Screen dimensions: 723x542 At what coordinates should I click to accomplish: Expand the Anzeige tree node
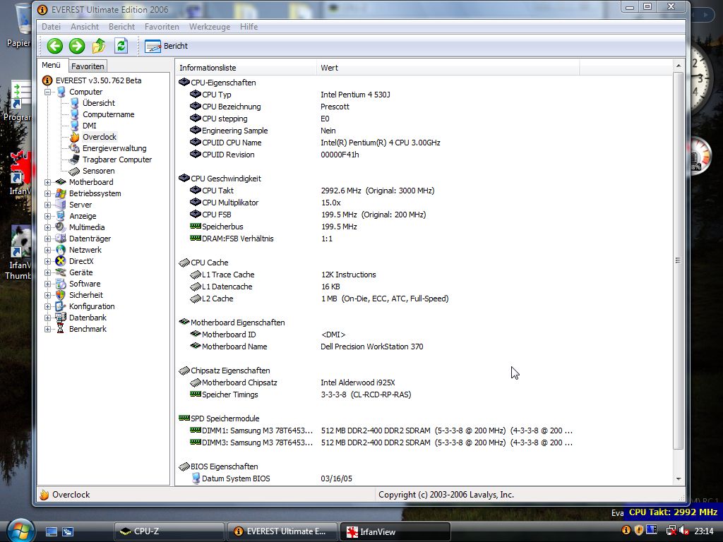pyautogui.click(x=47, y=216)
